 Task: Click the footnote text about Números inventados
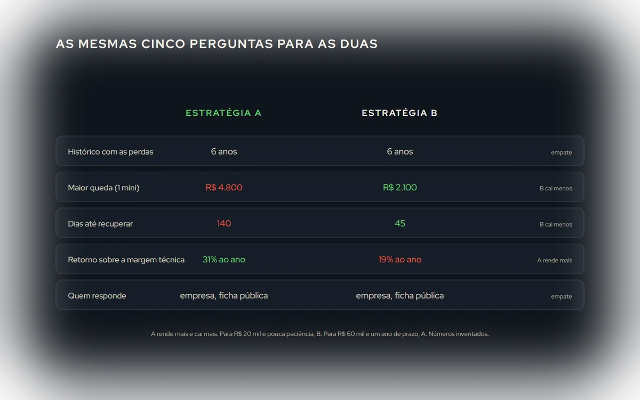click(x=320, y=334)
